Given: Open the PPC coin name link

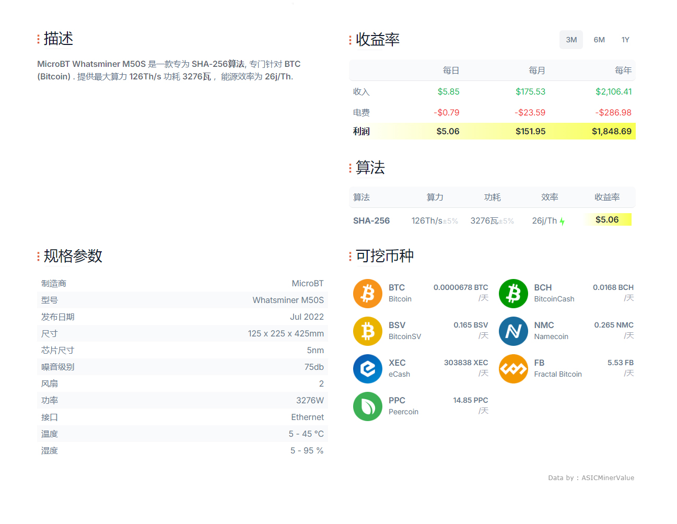Looking at the screenshot, I should [x=397, y=400].
